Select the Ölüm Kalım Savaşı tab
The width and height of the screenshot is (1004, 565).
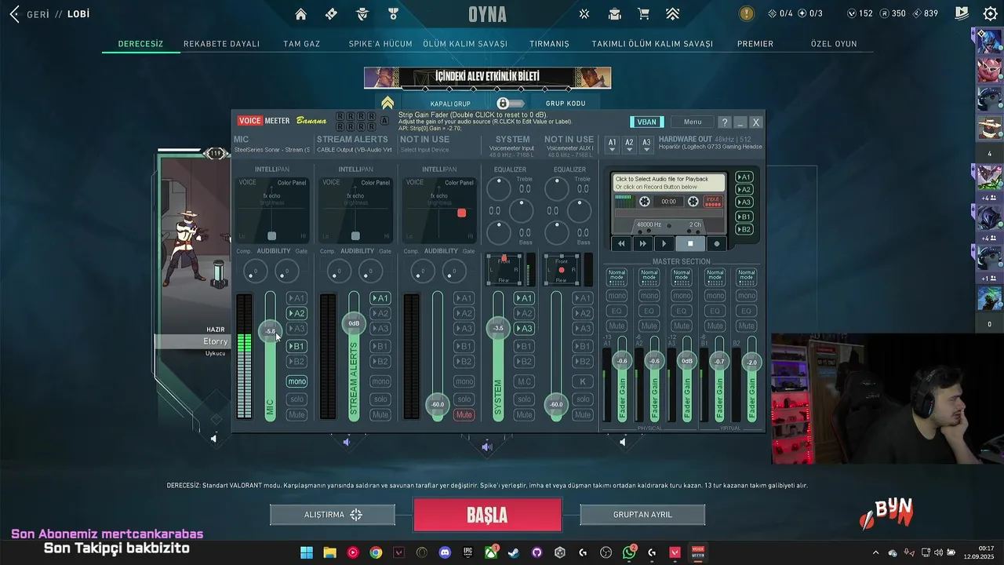(x=465, y=44)
